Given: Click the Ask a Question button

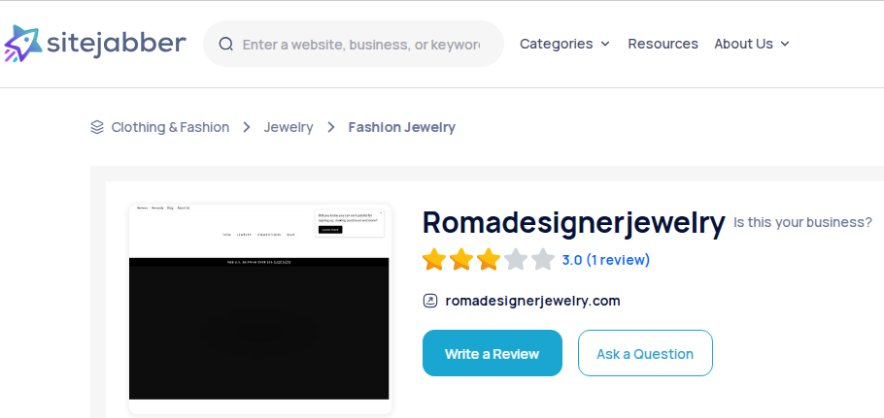Looking at the screenshot, I should pyautogui.click(x=645, y=353).
